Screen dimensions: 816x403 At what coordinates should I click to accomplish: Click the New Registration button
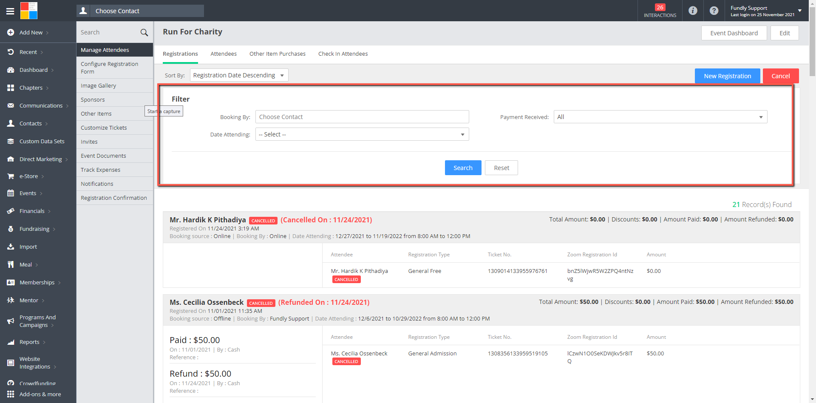(727, 76)
